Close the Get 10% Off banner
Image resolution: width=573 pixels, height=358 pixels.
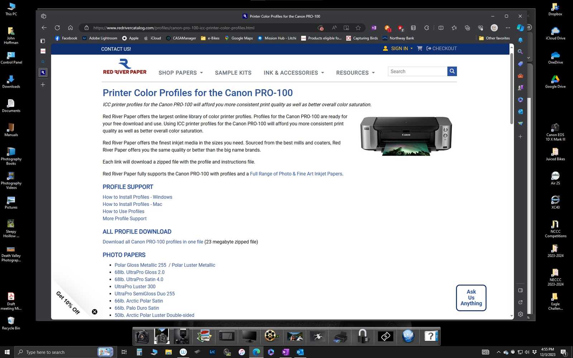(95, 312)
